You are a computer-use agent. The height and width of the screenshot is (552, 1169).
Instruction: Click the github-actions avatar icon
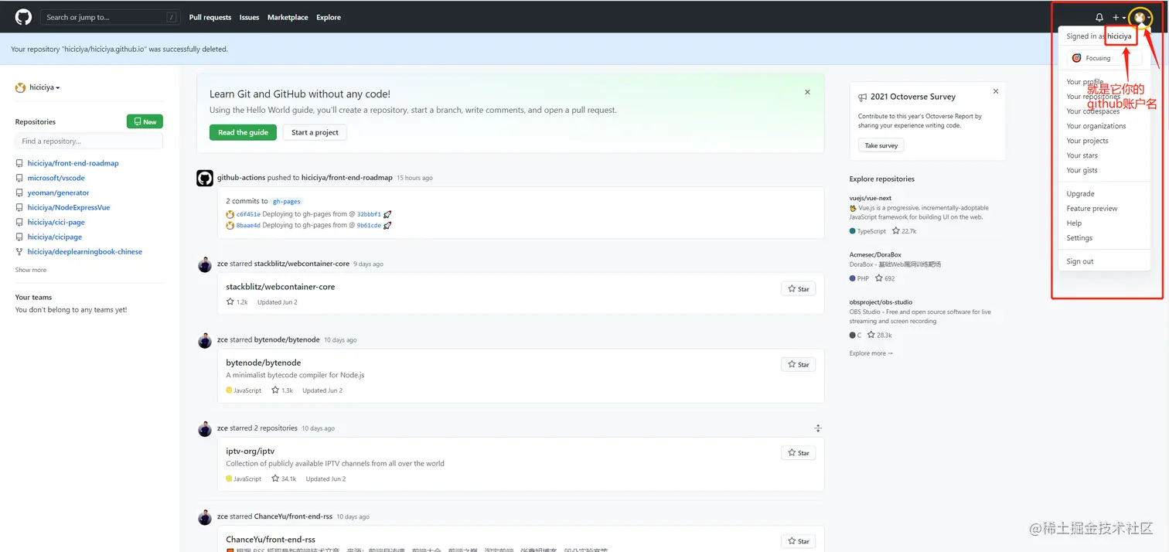pos(205,178)
